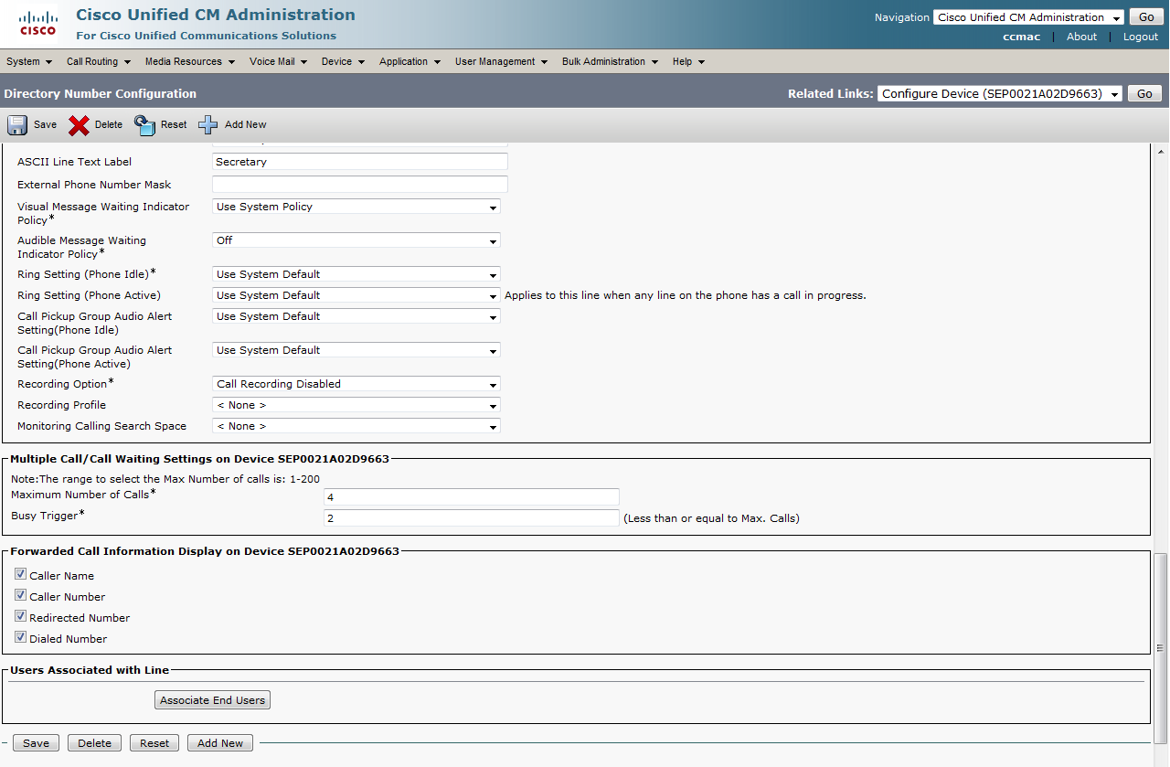The width and height of the screenshot is (1170, 767).
Task: Toggle the Redirected Number checkbox
Action: point(20,617)
